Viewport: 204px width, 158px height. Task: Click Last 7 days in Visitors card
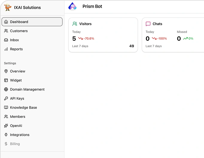(x=80, y=46)
